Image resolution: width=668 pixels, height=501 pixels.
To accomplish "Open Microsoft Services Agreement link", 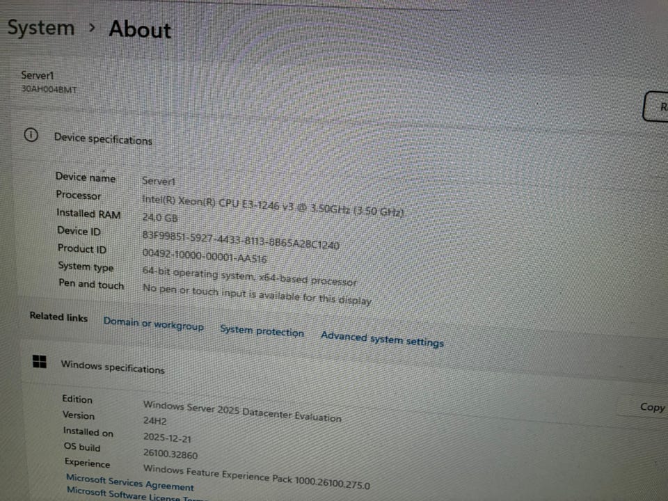I will (x=130, y=482).
